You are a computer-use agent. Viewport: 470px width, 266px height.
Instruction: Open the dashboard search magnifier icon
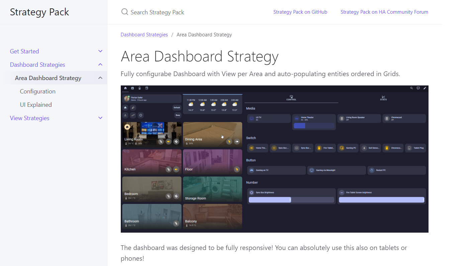411,88
